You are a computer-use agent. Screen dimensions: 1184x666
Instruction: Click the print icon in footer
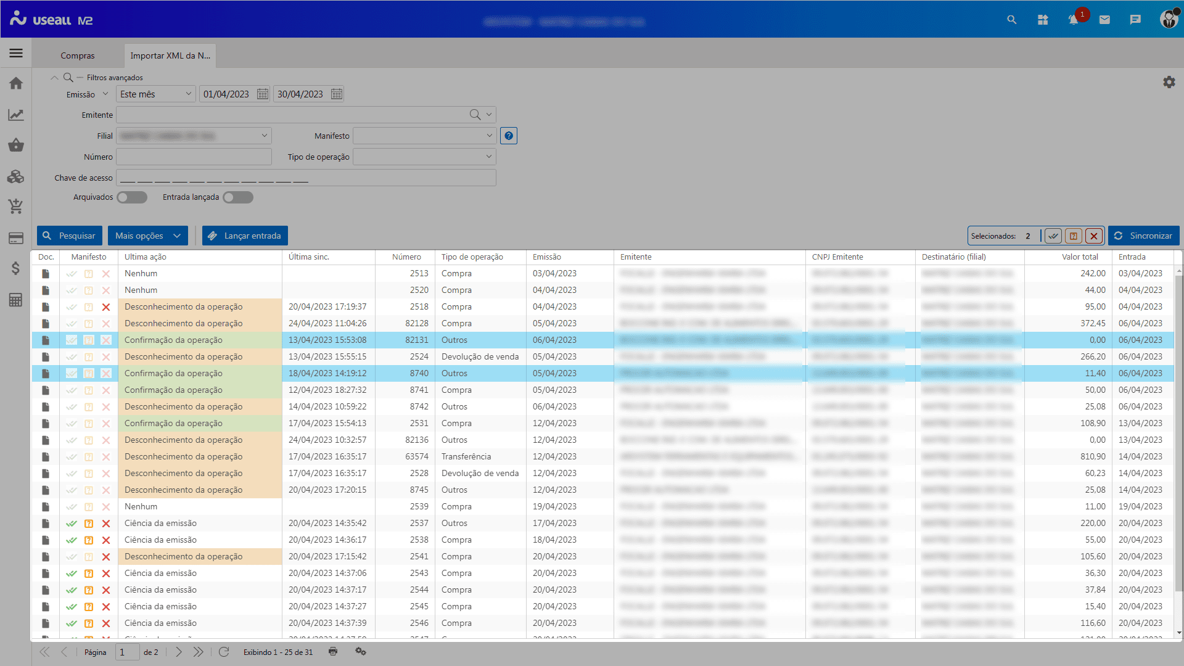coord(333,652)
